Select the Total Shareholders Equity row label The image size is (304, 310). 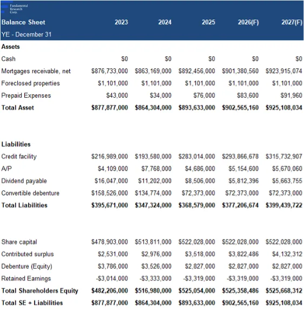[x=39, y=290]
